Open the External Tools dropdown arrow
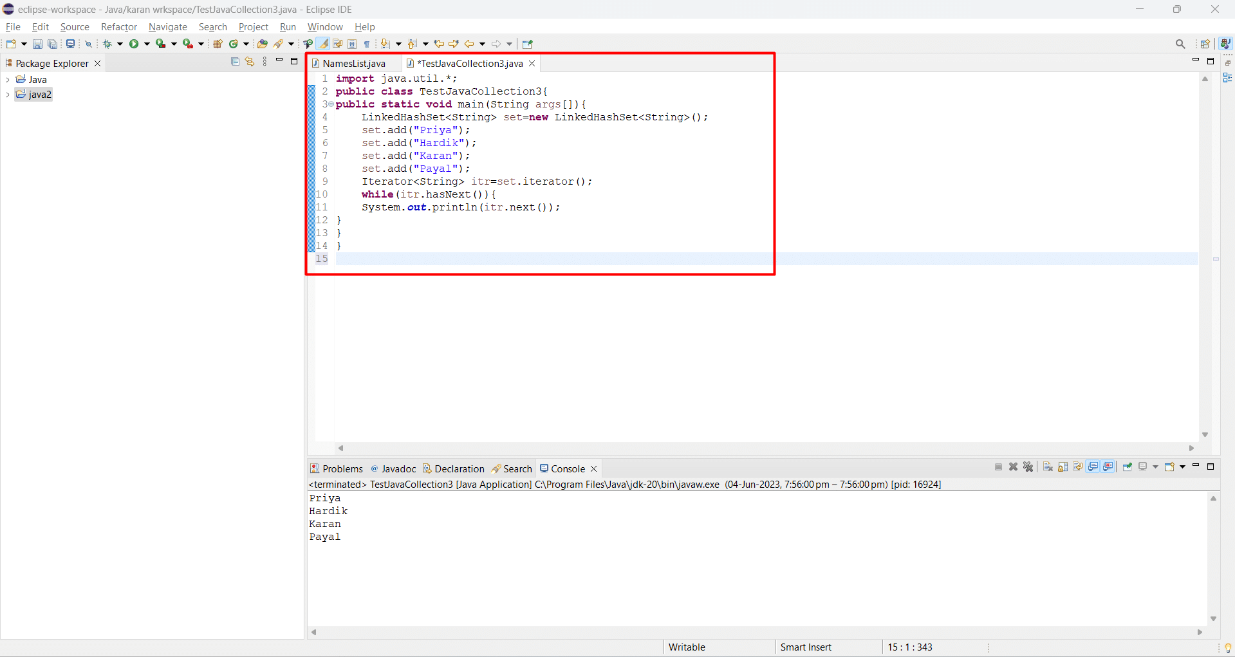This screenshot has height=657, width=1235. [201, 44]
